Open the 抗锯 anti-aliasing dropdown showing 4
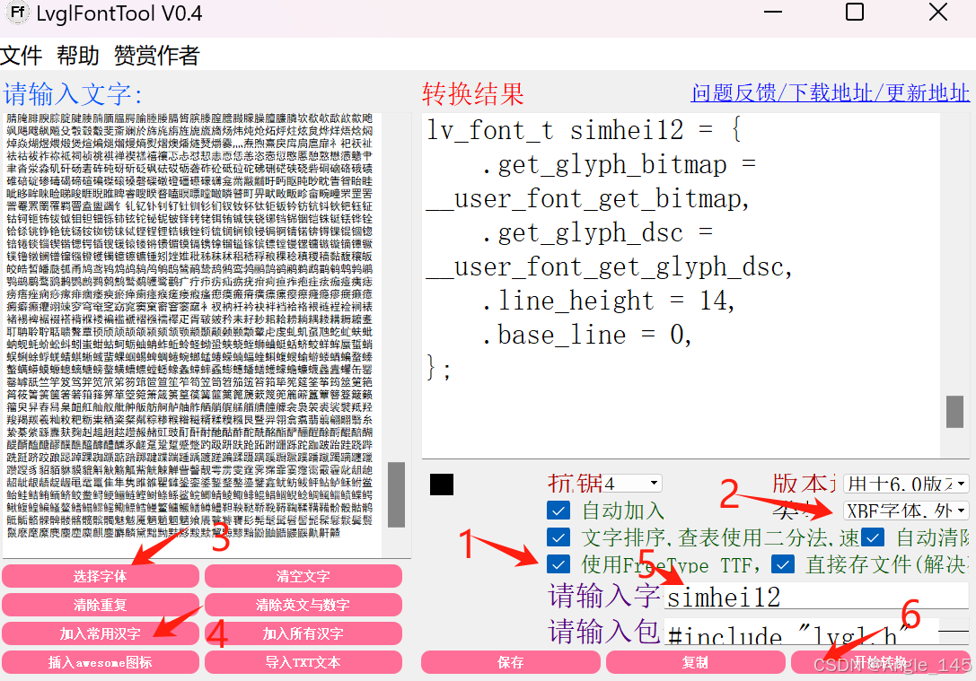 [x=631, y=484]
